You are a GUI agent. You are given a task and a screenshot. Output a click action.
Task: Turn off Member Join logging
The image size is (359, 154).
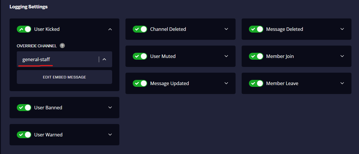click(256, 56)
